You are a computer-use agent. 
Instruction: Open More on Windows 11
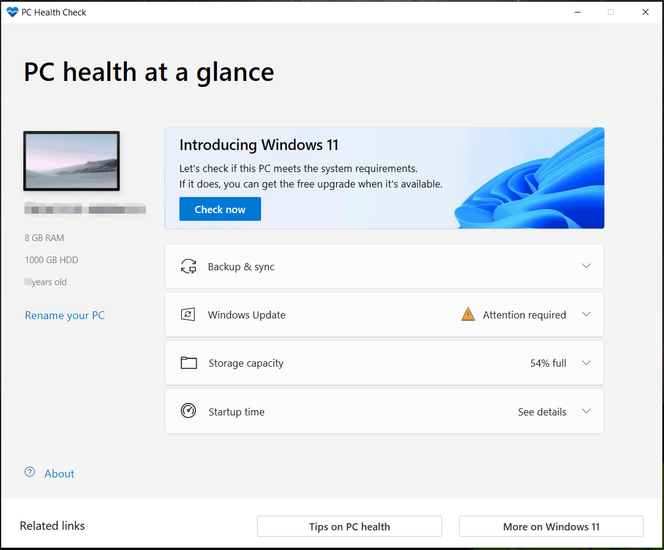551,526
